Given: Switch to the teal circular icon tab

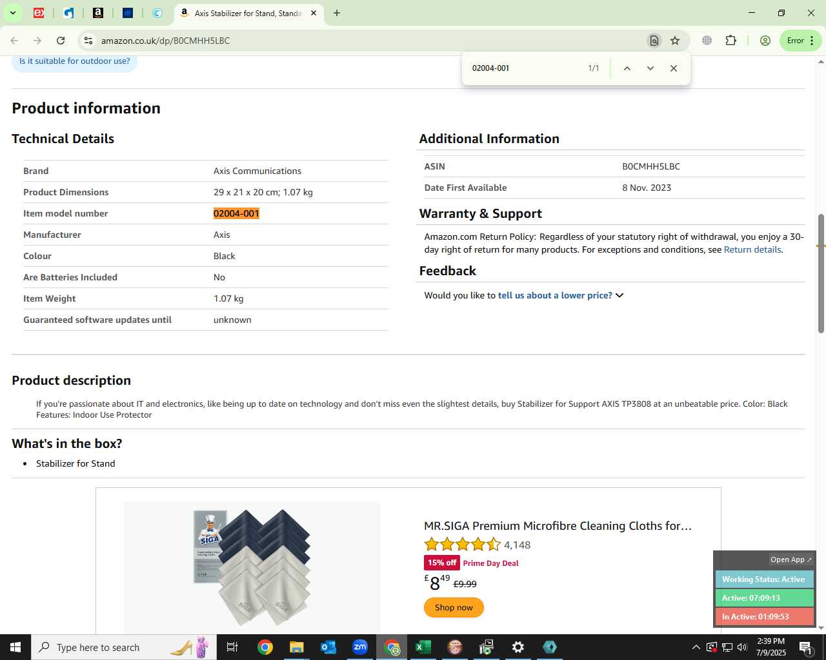Looking at the screenshot, I should tap(157, 13).
